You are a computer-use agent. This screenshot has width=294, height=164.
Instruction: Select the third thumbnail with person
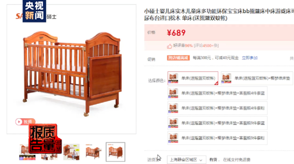point(71,152)
